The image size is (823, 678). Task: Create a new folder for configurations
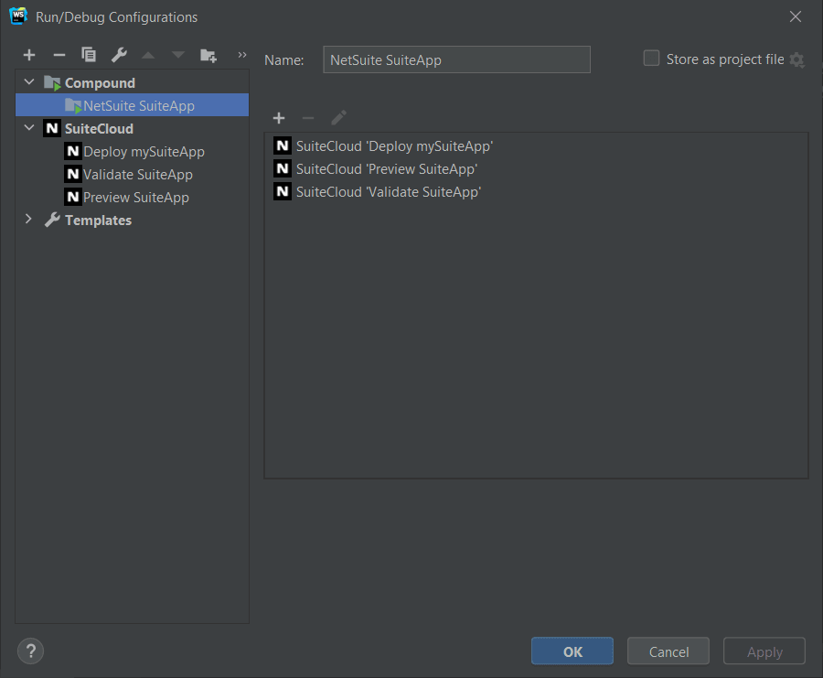click(208, 55)
